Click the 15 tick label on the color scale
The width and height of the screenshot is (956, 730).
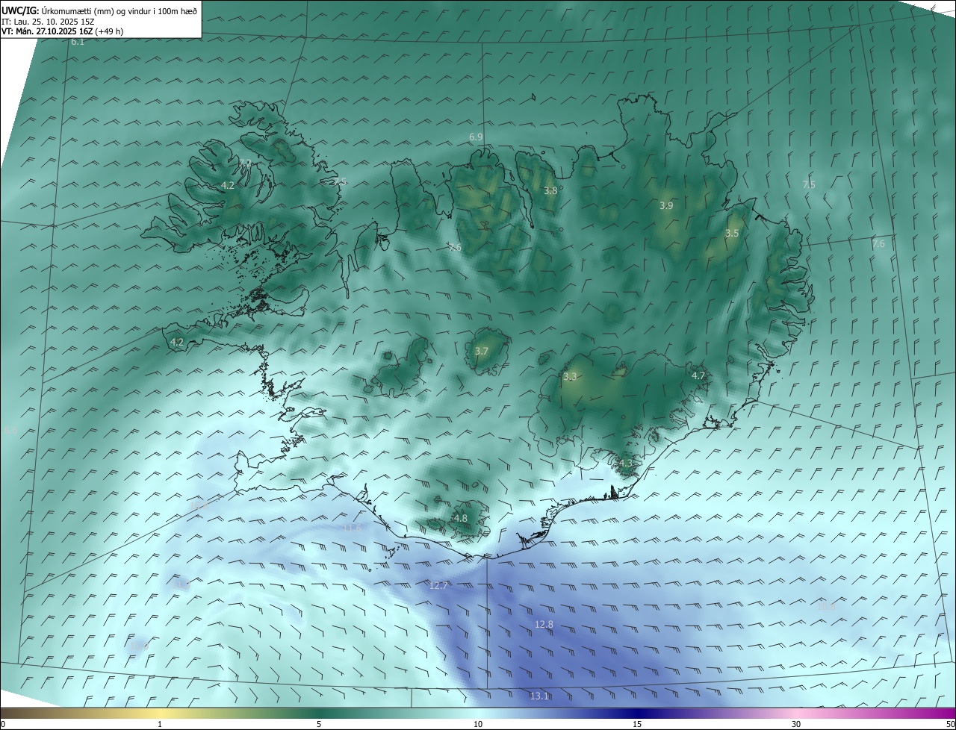click(637, 724)
